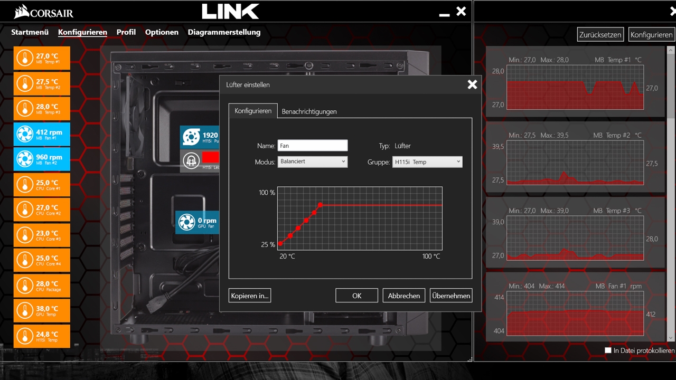
Task: Open the Diagrammerstellung menu
Action: click(x=224, y=32)
